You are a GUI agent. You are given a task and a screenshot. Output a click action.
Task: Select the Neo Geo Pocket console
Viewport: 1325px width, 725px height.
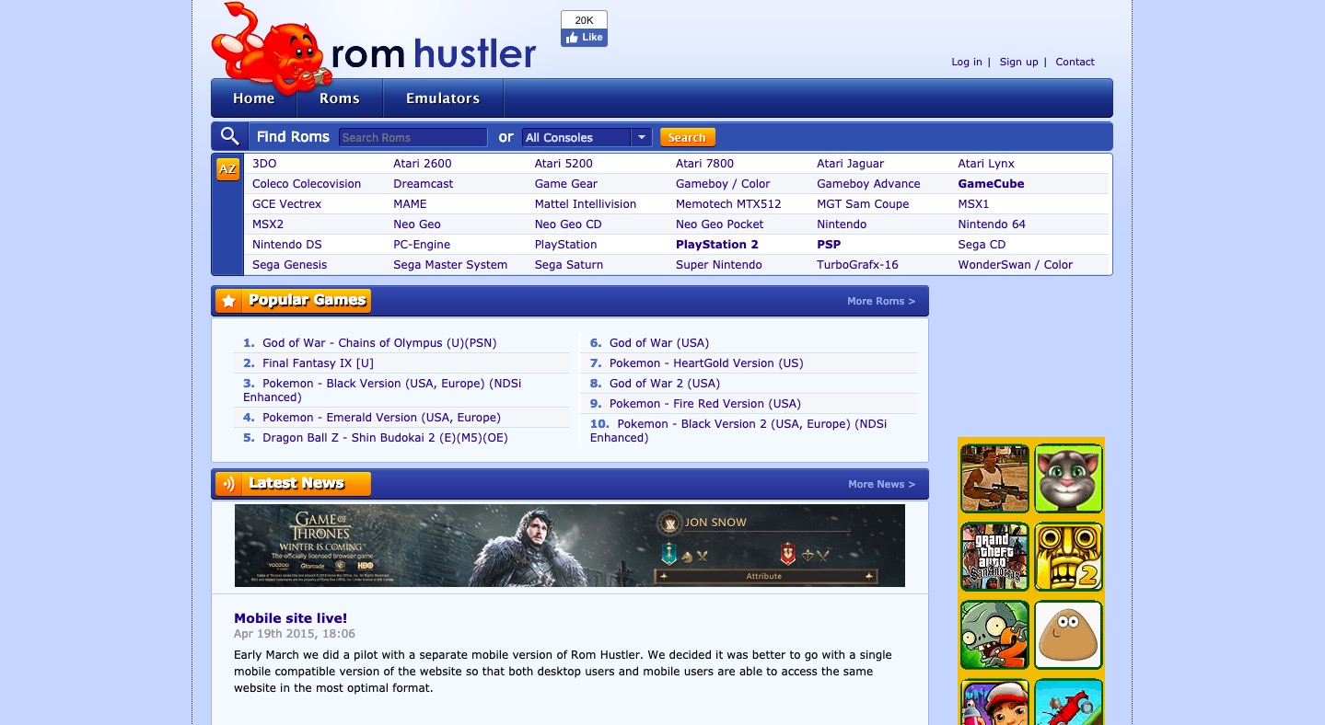(719, 224)
